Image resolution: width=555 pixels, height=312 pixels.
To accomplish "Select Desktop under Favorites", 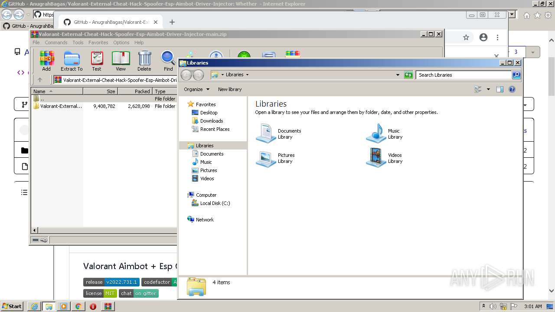I will click(x=209, y=113).
